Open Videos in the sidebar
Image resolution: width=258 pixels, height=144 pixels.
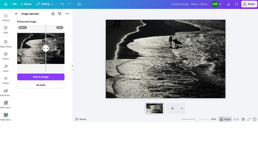tap(6, 80)
